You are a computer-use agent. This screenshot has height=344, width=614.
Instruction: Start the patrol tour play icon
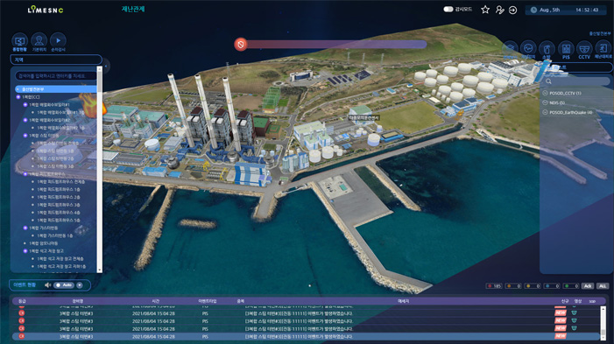coord(58,40)
